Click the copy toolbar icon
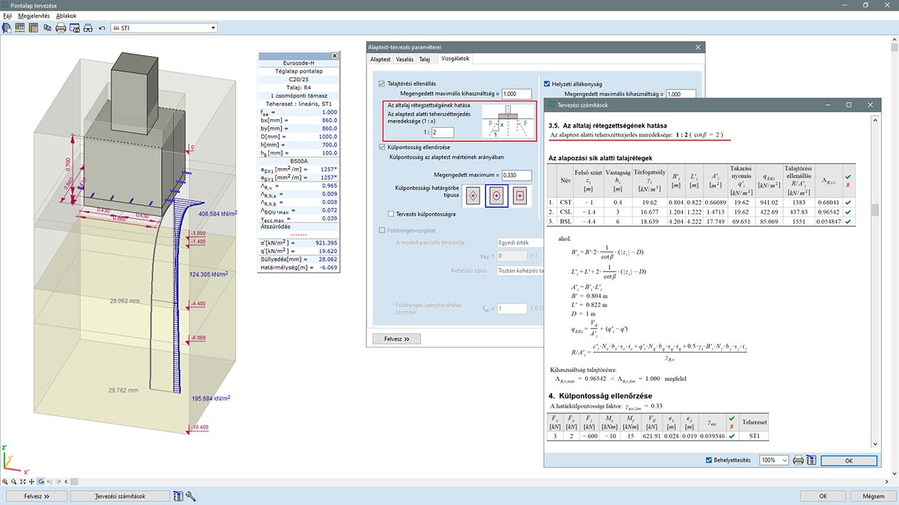This screenshot has width=899, height=505. click(x=48, y=28)
